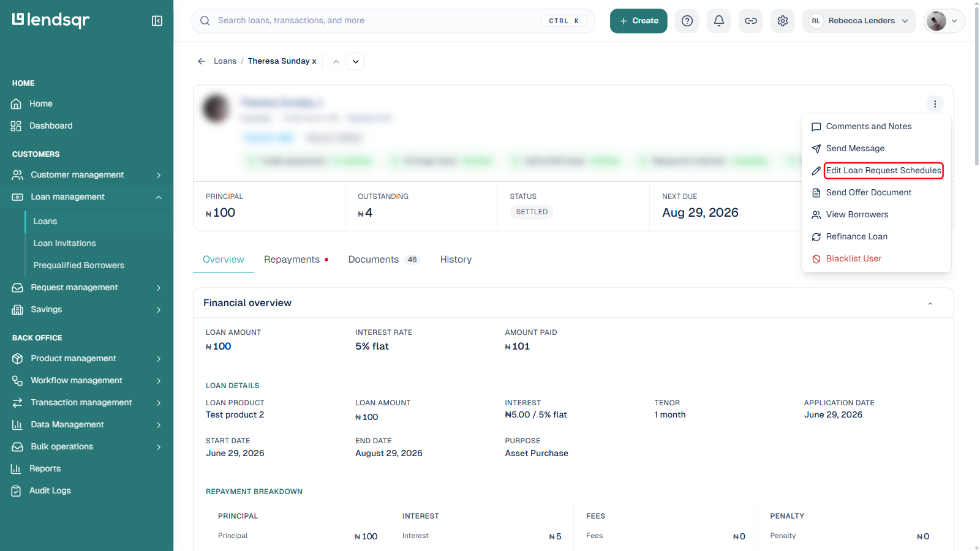
Task: Open notifications bell icon
Action: (x=719, y=21)
